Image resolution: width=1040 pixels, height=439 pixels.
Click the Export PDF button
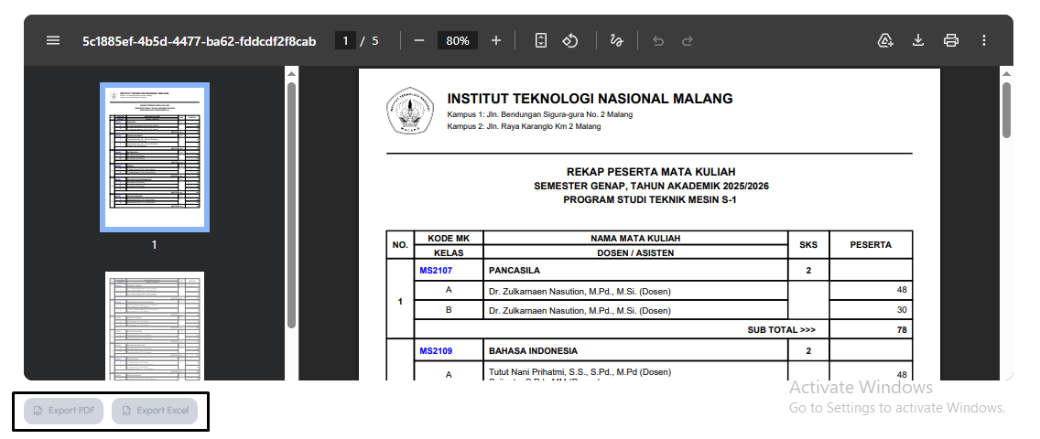(64, 411)
